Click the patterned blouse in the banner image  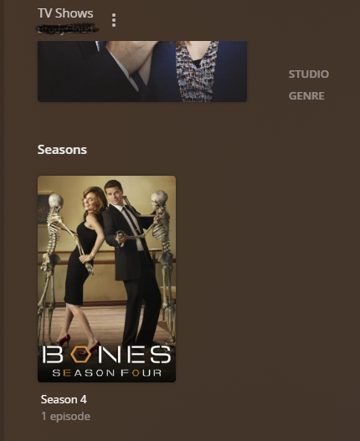pos(197,71)
